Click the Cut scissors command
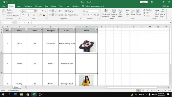Image resolution: width=172 pixels, height=97 pixels. [x=9, y=10]
